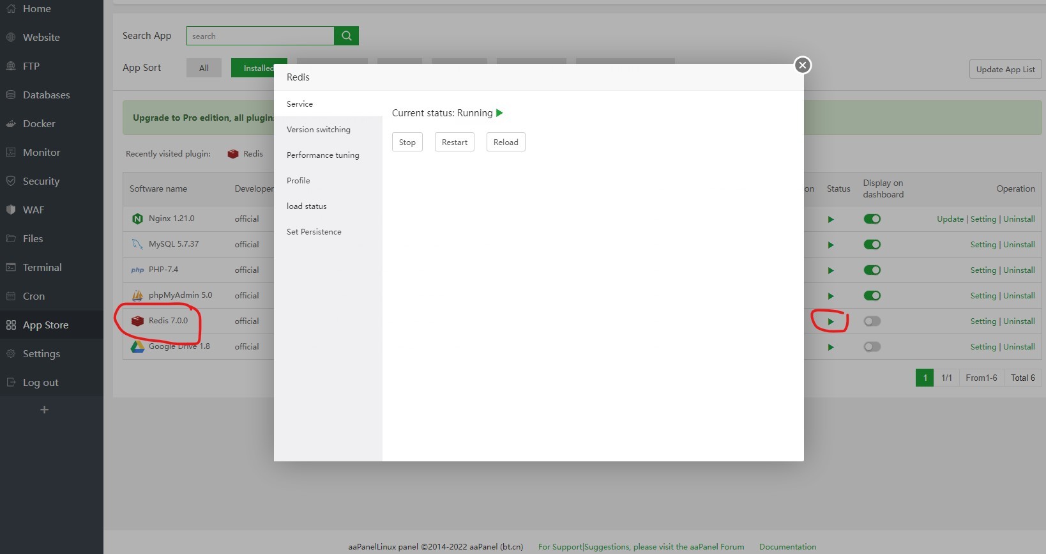Open Set Persistence tab
Screen dimensions: 1046x554
pos(328,231)
